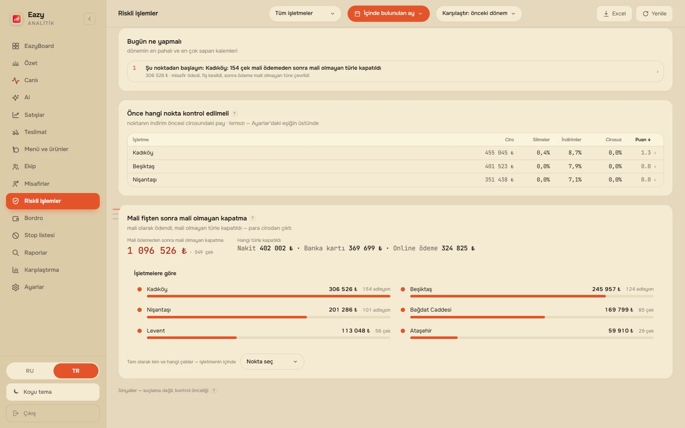
Task: Click the Ayarlar gear icon
Action: coord(16,287)
